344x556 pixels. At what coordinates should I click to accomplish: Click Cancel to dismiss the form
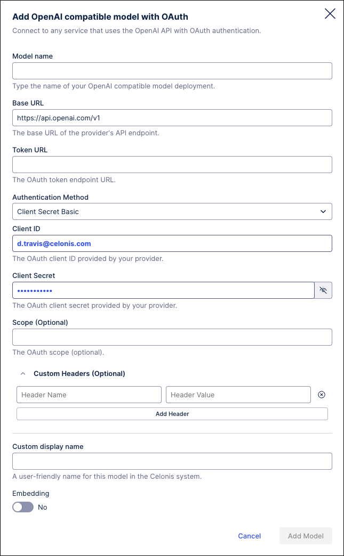(249, 536)
